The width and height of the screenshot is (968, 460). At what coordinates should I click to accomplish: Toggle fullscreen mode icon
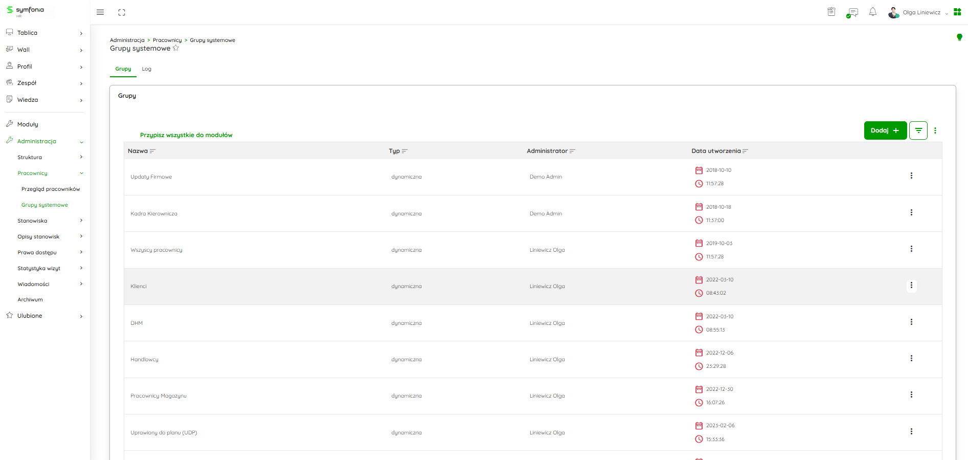pos(122,12)
